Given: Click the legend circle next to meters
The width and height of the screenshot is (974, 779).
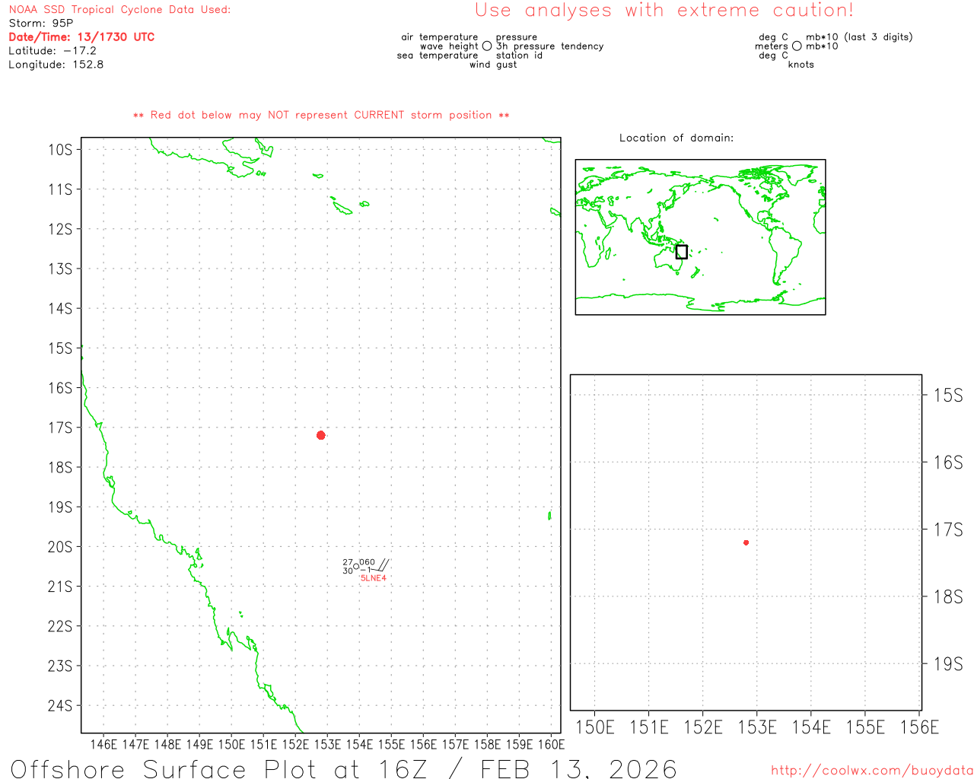Looking at the screenshot, I should pyautogui.click(x=797, y=46).
